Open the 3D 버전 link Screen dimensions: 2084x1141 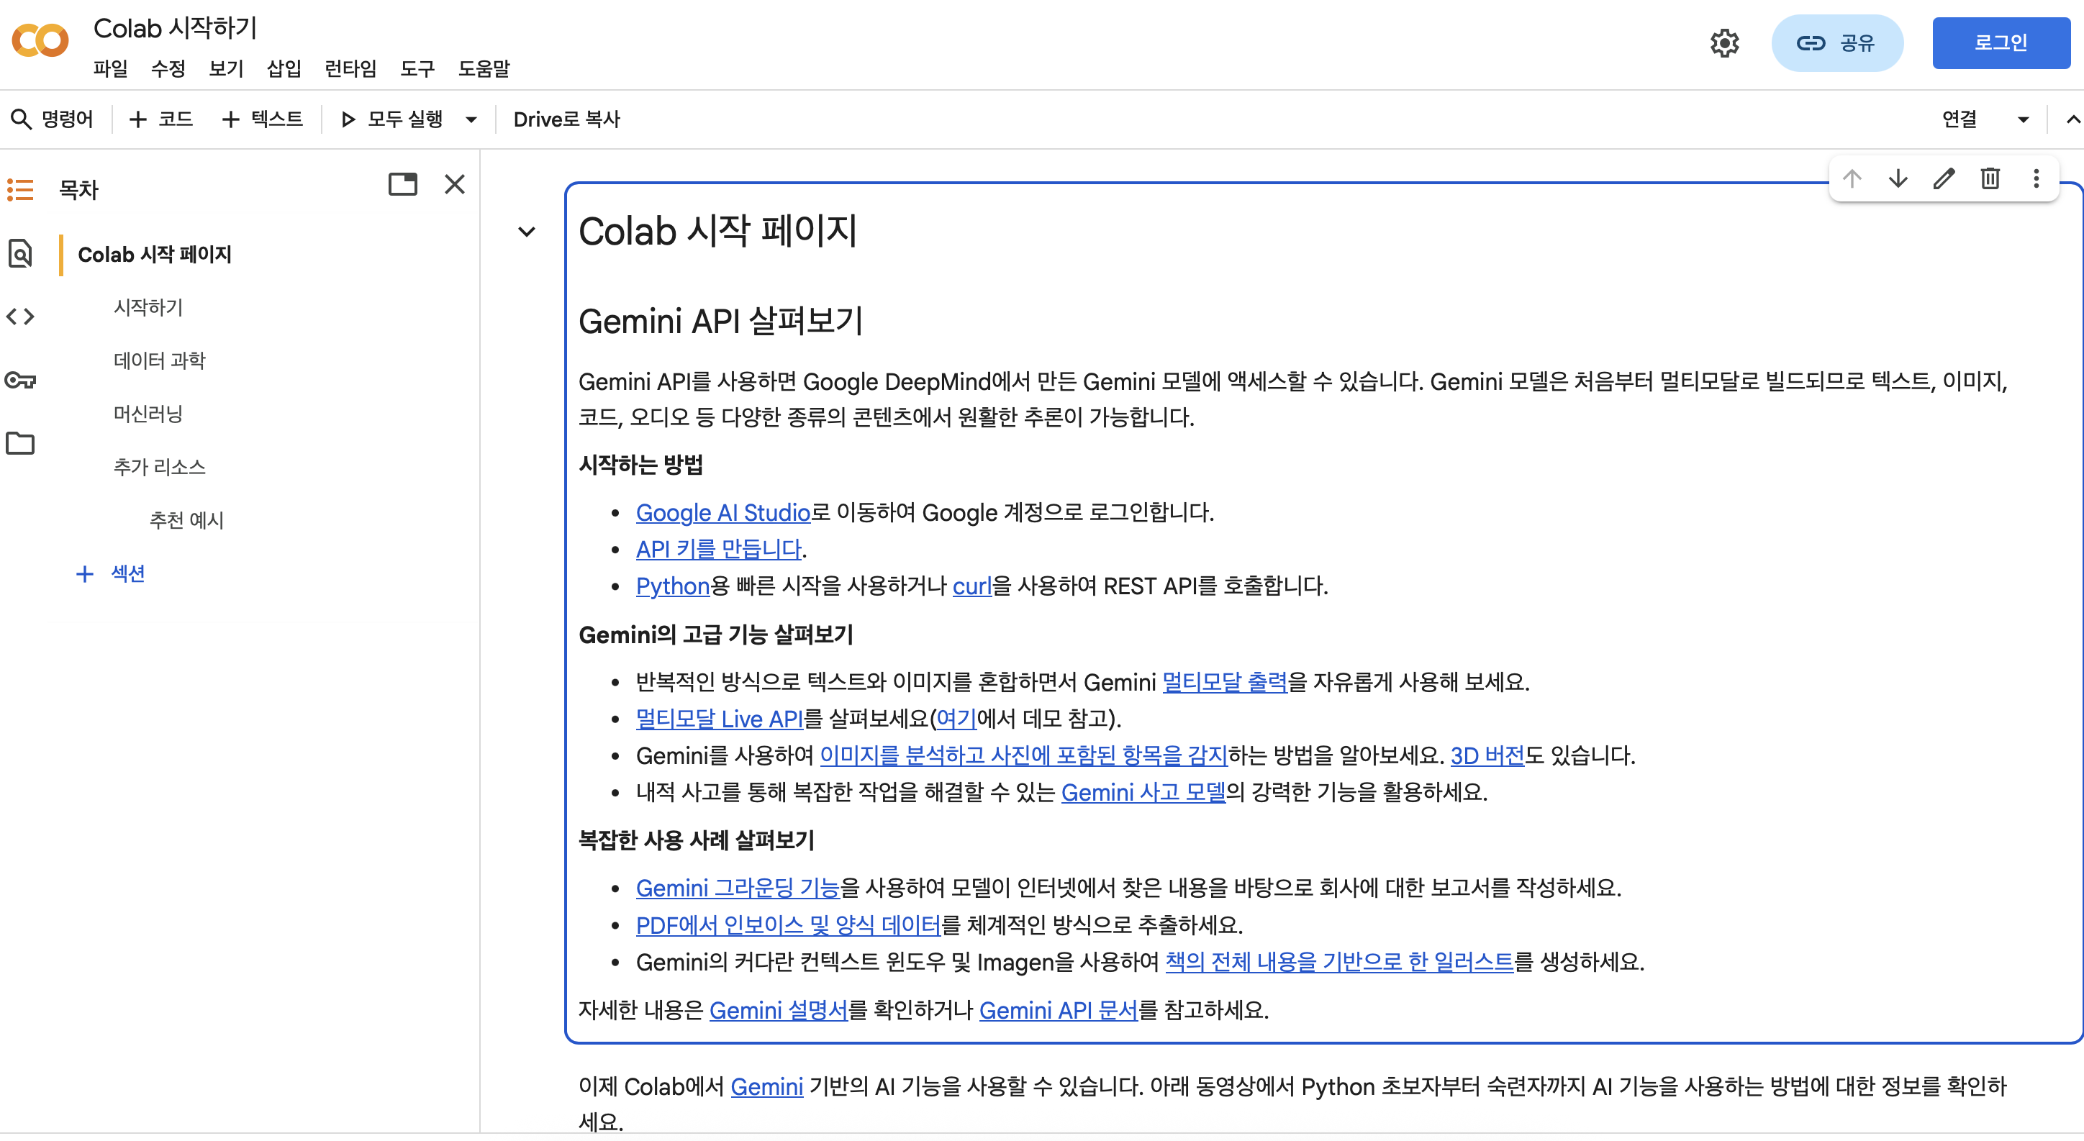click(1487, 755)
